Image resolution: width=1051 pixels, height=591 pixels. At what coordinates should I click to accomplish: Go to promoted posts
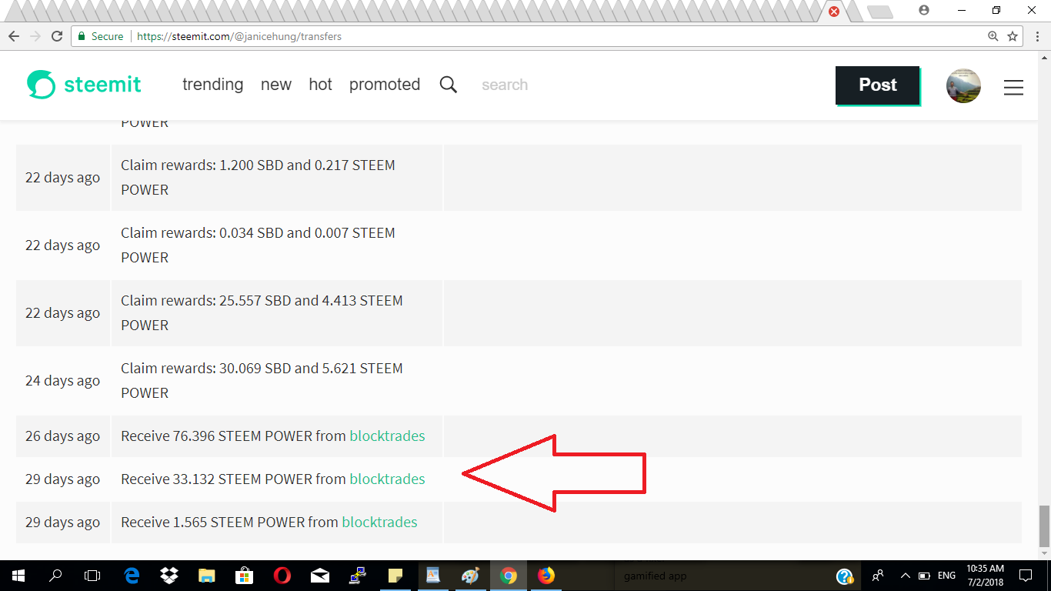pos(385,85)
